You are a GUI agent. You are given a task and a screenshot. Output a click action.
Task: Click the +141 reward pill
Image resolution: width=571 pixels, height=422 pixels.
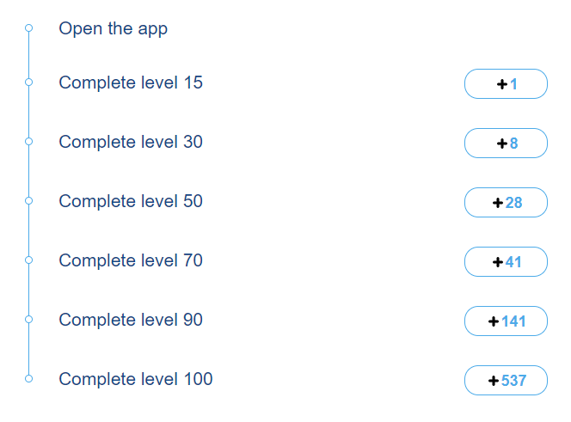coord(506,321)
